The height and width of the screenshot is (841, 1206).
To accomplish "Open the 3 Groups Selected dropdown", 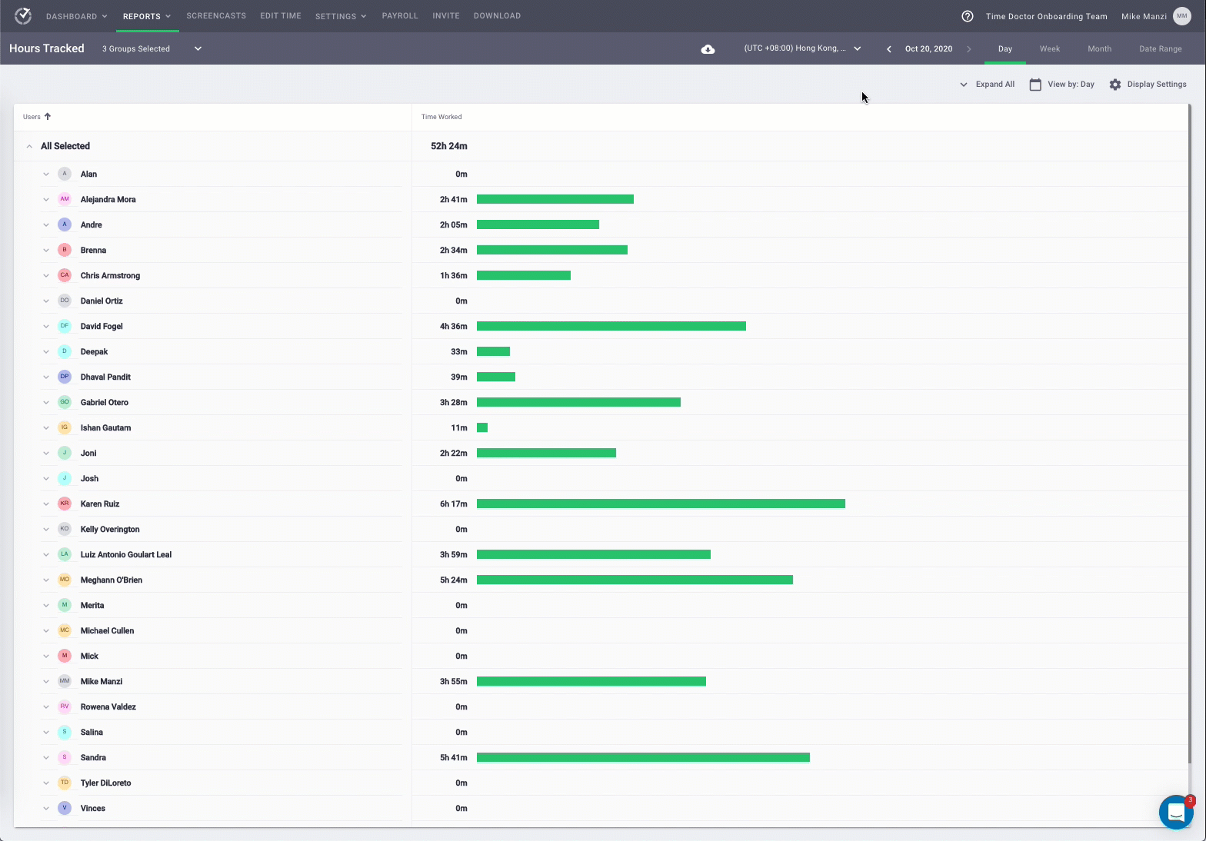I will (x=152, y=48).
